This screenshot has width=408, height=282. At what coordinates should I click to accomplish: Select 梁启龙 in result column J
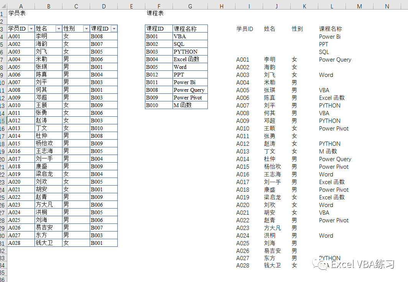(272, 197)
